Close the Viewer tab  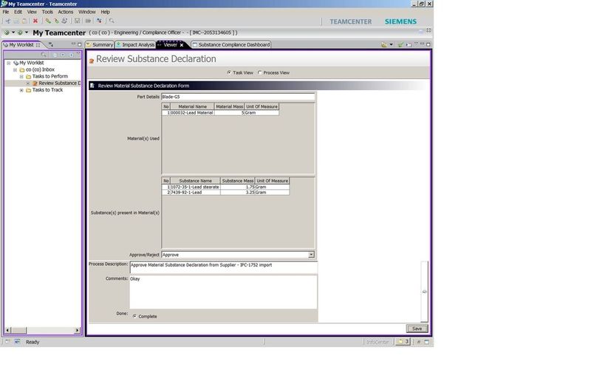point(182,45)
